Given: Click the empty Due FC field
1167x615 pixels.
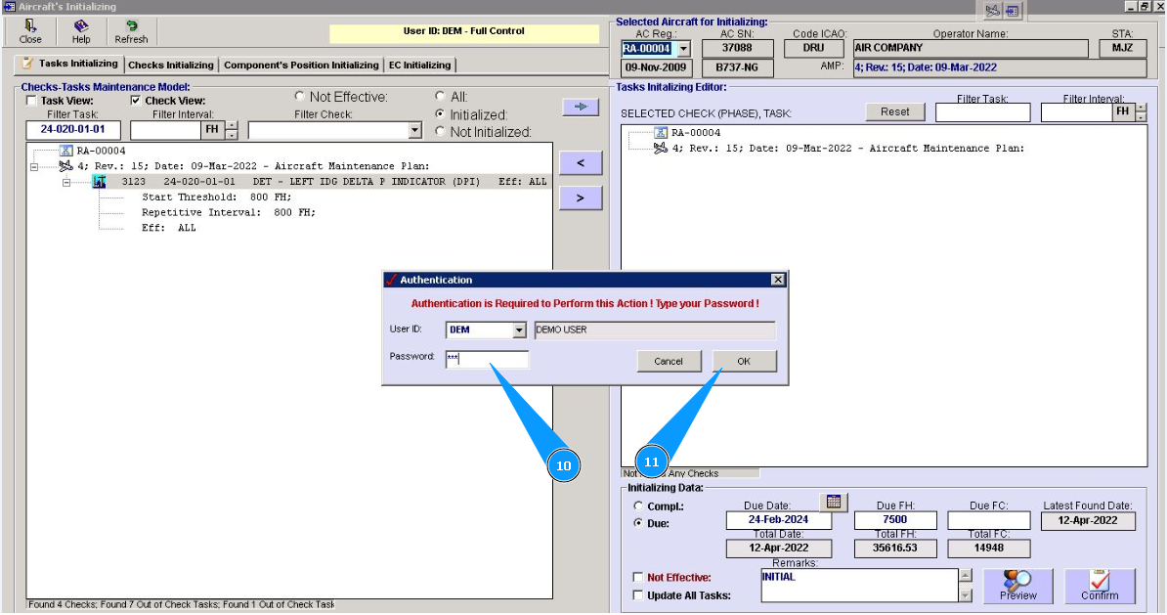Looking at the screenshot, I should (988, 520).
